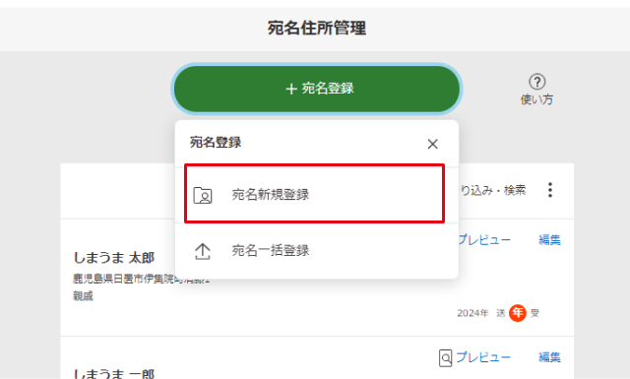
Task: Close the 宛名登録 popup with the X
Action: [433, 144]
